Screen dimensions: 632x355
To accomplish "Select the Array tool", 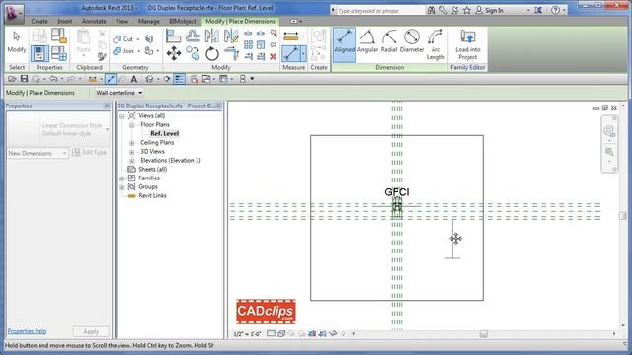I will (248, 44).
